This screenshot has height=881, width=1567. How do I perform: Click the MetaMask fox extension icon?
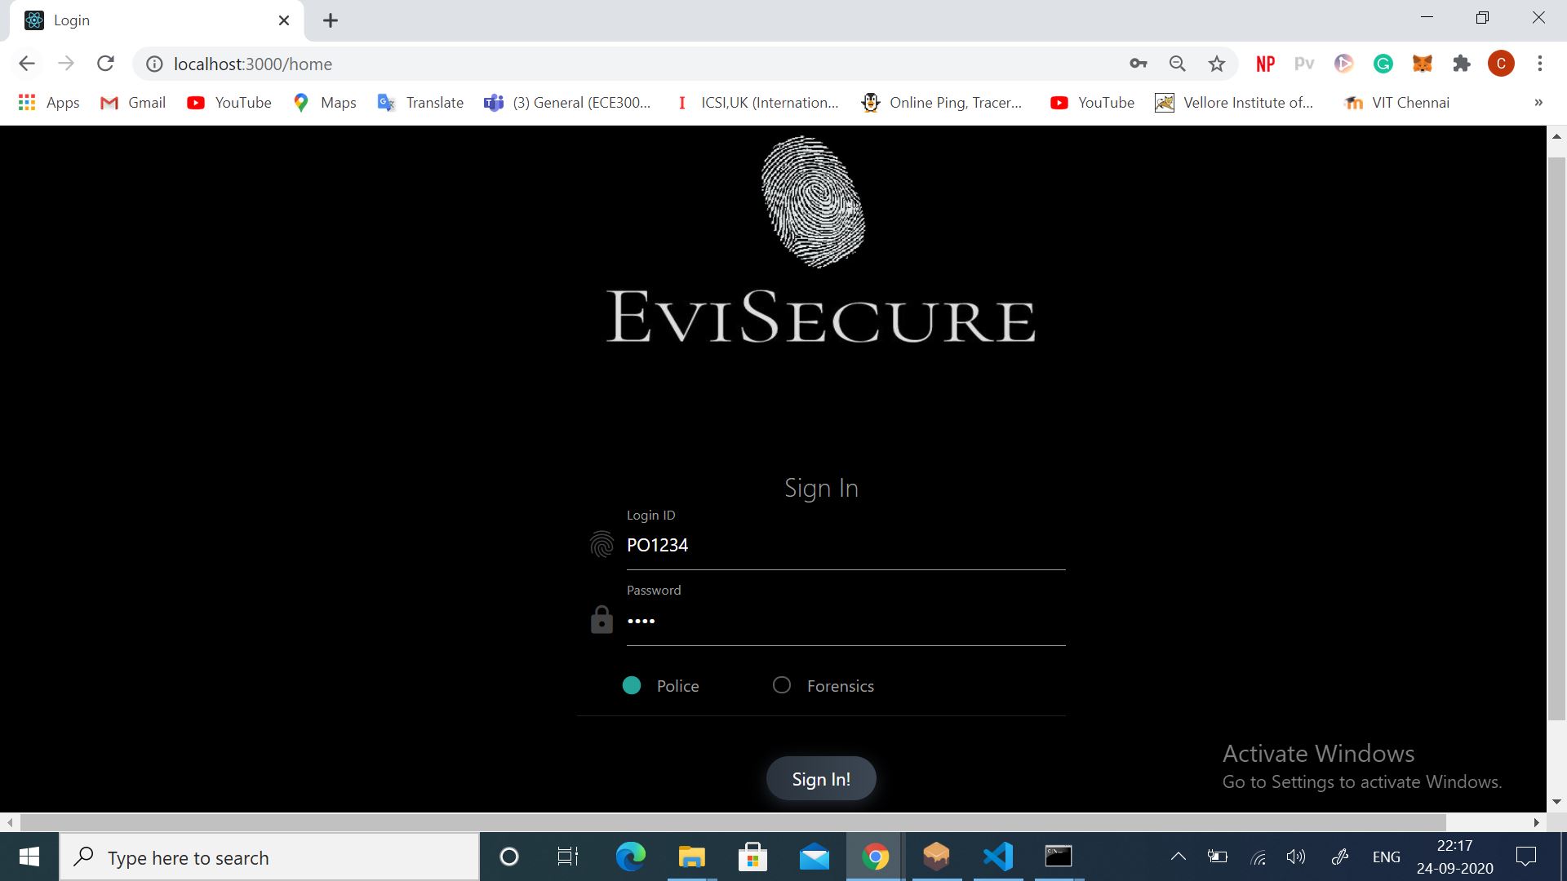click(1422, 64)
